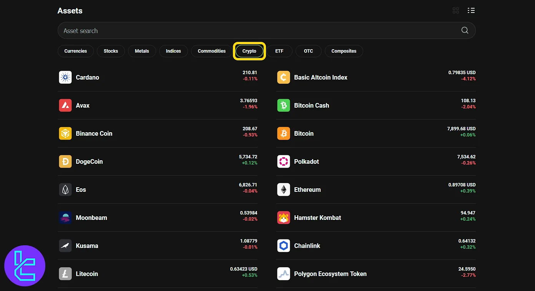Click the orange Bitcoin icon

click(284, 133)
